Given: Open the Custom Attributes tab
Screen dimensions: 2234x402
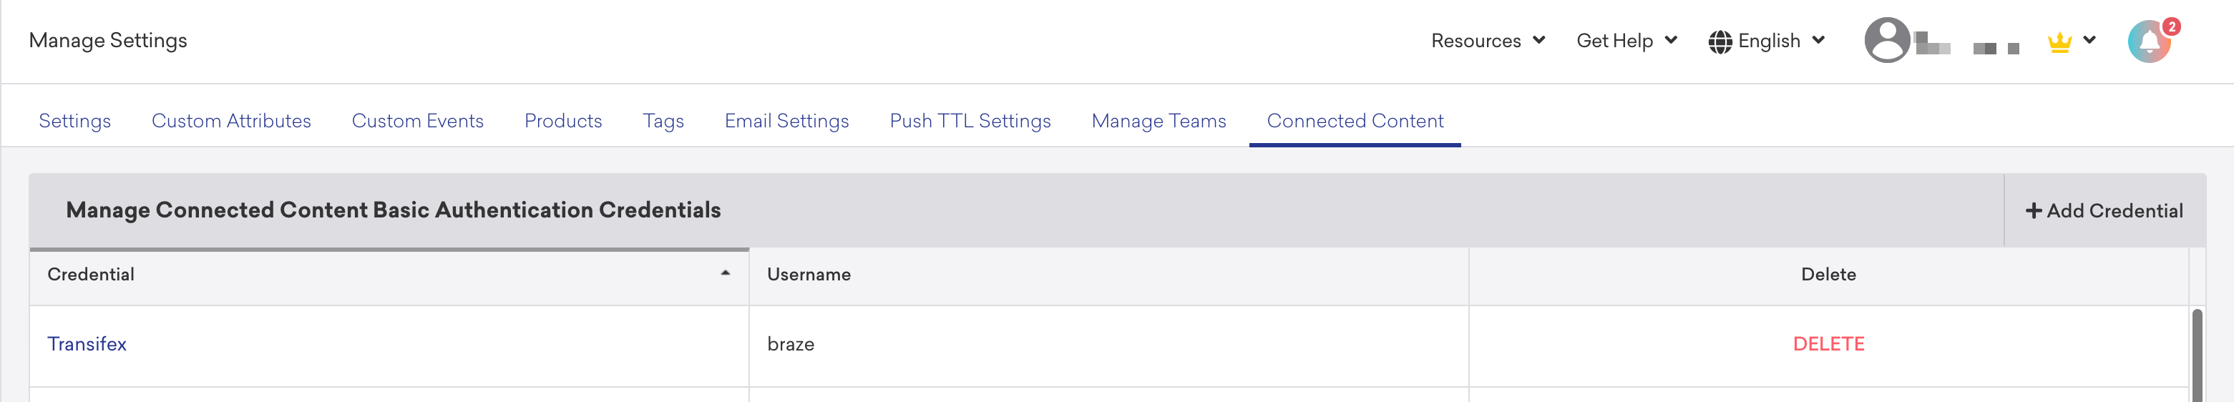Looking at the screenshot, I should tap(230, 120).
